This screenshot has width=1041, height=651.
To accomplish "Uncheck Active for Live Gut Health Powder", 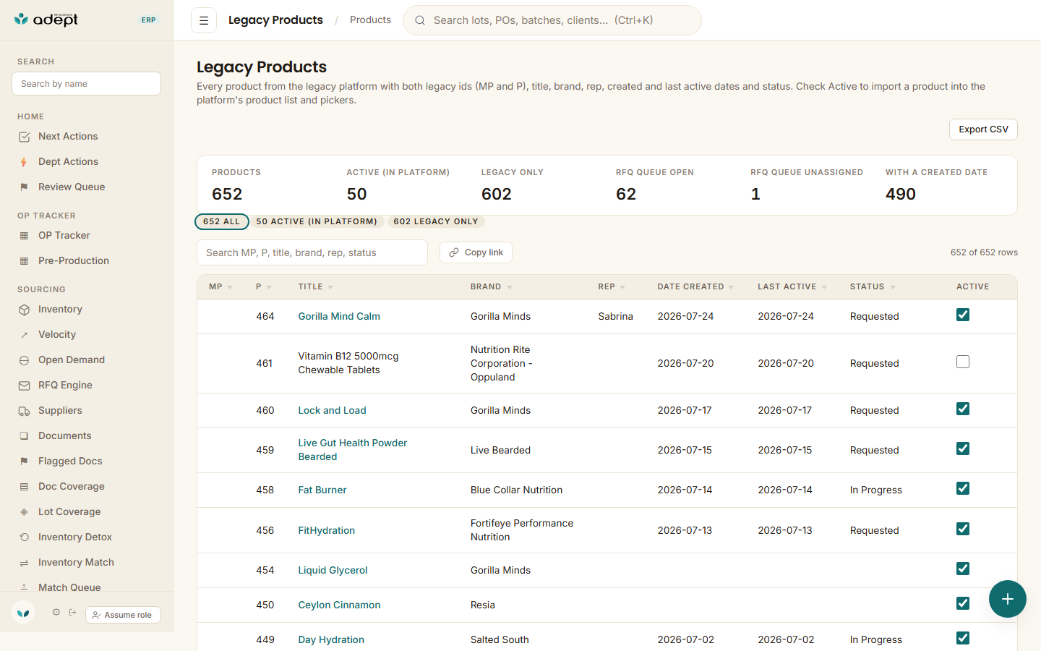I will point(963,448).
